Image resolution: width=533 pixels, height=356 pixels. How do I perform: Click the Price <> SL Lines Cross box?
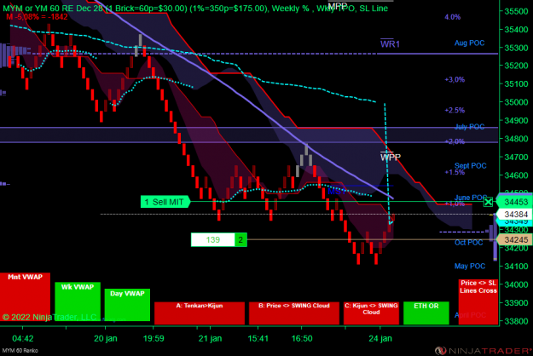pyautogui.click(x=478, y=301)
